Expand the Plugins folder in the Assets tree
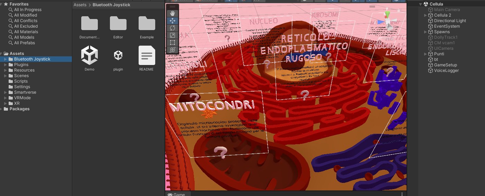 point(6,65)
